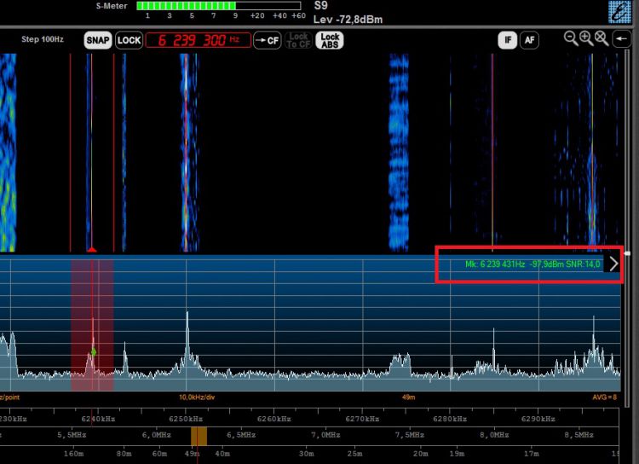Click the orange 49m band label below spectrum
Viewport: 639px width, 464px height.
point(408,397)
